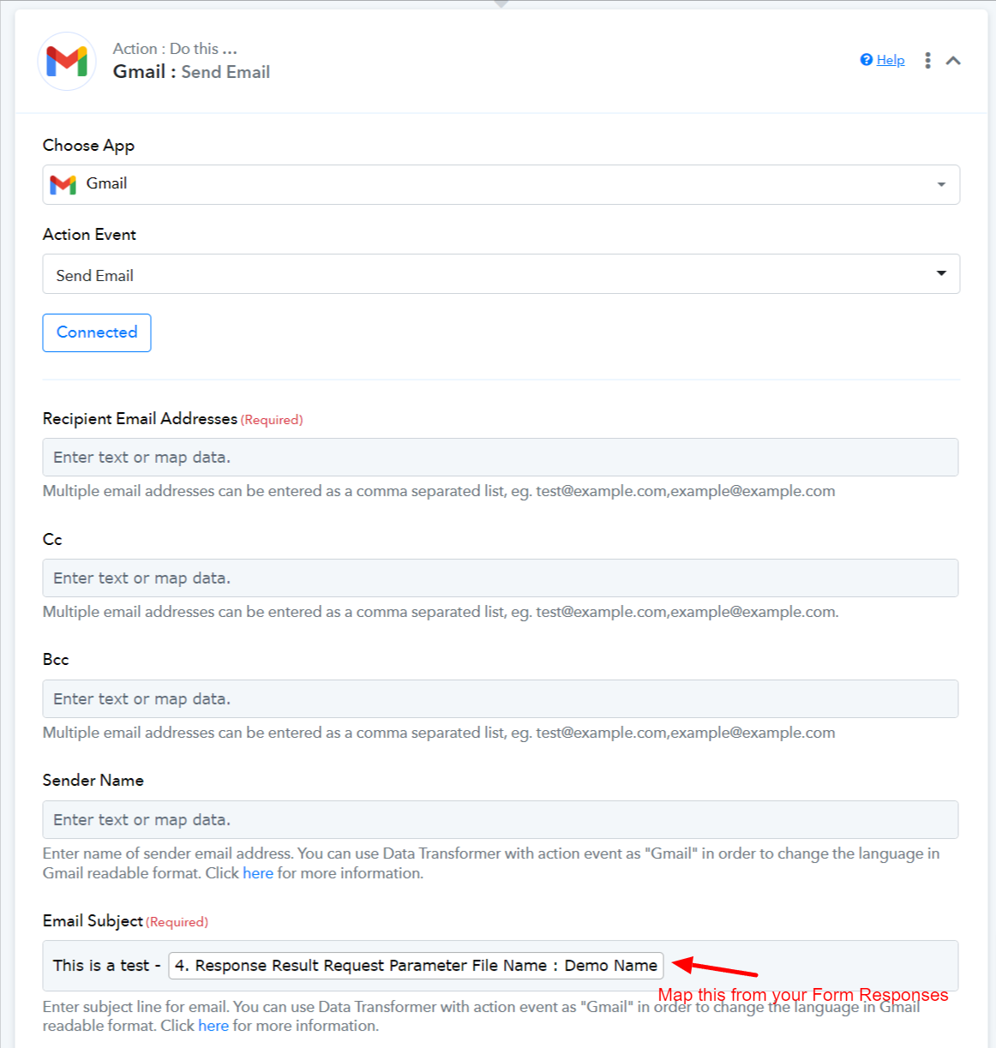Focus the Recipient Email Addresses field
Screen dimensions: 996x1048
(x=501, y=458)
